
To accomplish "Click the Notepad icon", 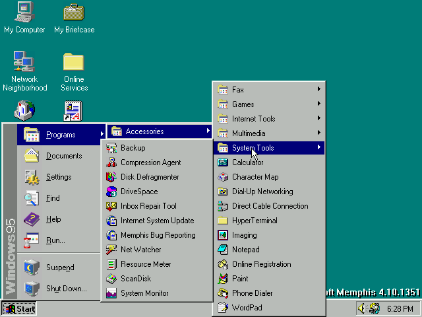I will click(223, 250).
